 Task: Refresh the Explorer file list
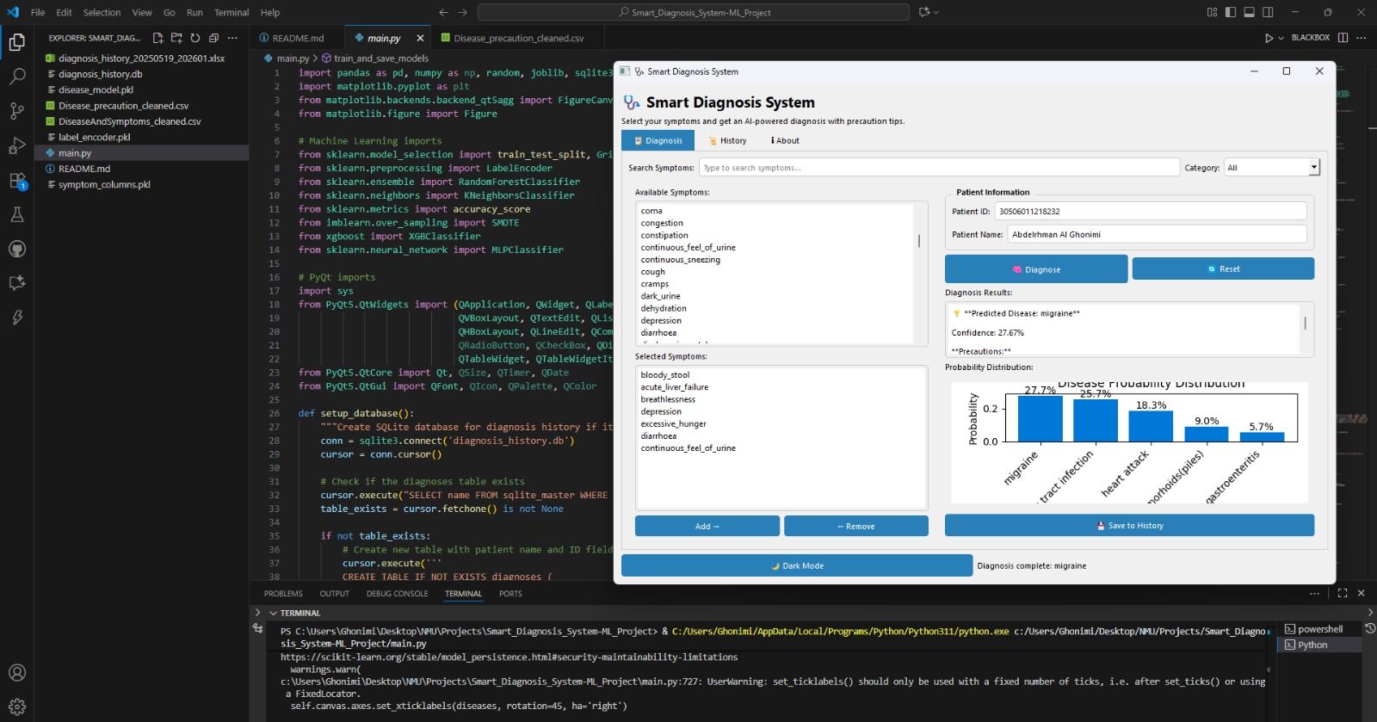click(195, 38)
